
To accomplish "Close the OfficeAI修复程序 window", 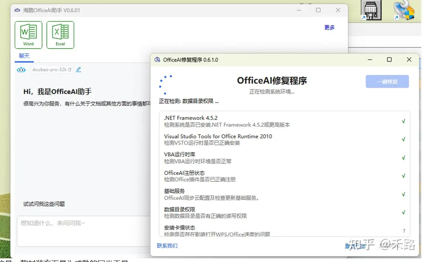I will tap(409, 60).
